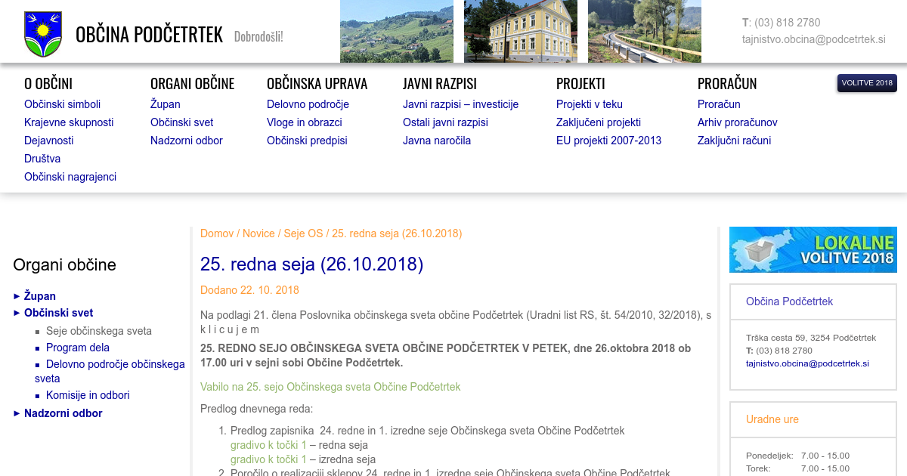Go to Občinski simboli page

tap(62, 104)
